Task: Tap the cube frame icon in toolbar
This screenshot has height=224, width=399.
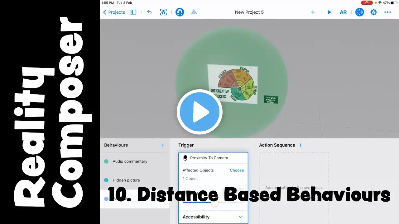Action: (x=163, y=12)
